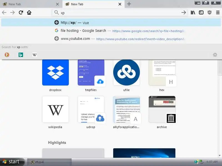Viewport: 222px width, 166px height.
Task: Select the second New Tab tab
Action: pyautogui.click(x=91, y=4)
